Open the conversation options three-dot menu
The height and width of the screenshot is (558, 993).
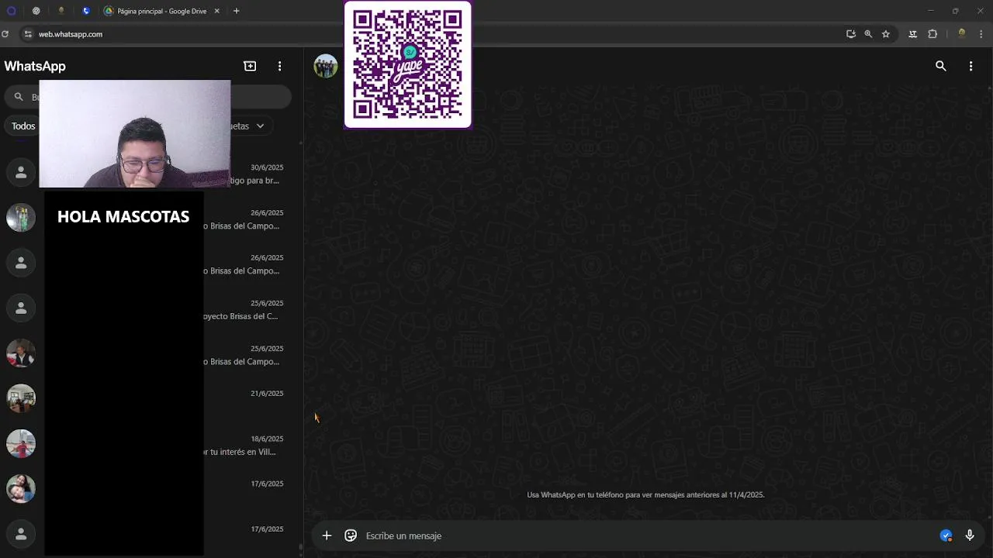971,66
